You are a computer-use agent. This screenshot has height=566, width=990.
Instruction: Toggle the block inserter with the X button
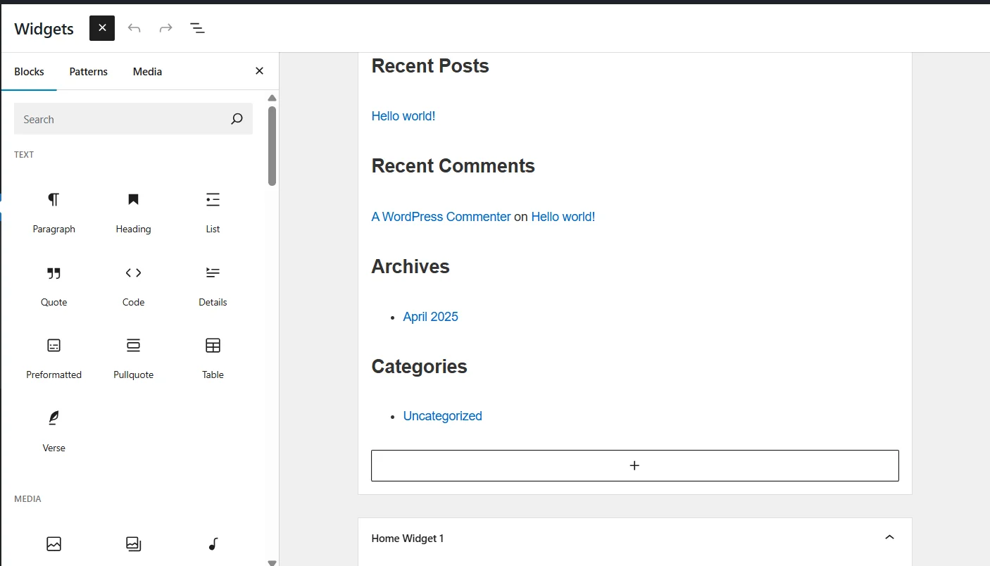(102, 28)
